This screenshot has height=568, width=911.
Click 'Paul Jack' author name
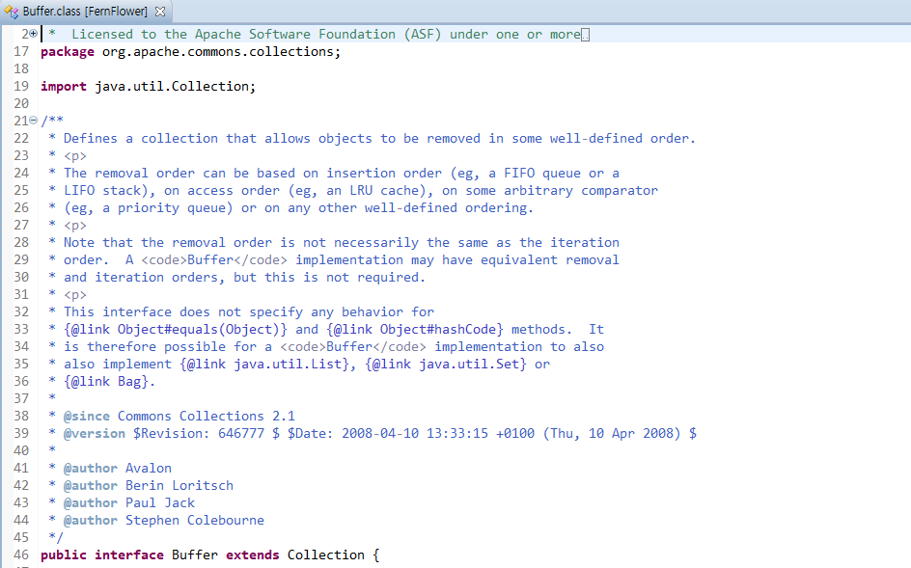click(x=160, y=503)
